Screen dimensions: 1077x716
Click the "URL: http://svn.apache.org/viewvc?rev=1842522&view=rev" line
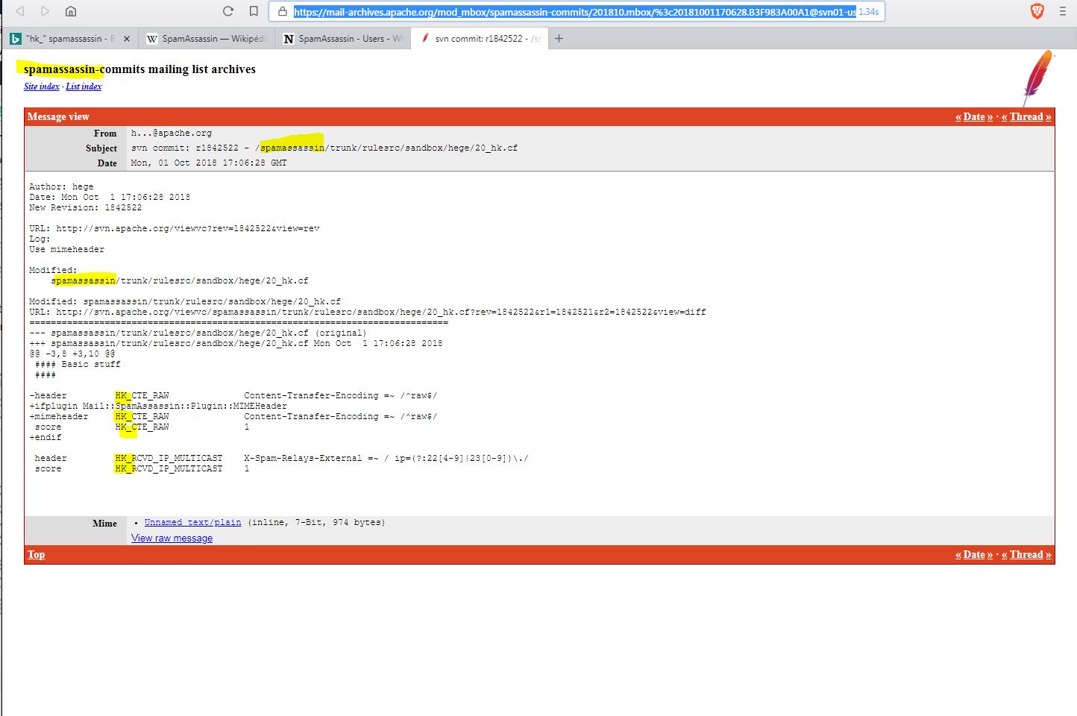pos(175,229)
